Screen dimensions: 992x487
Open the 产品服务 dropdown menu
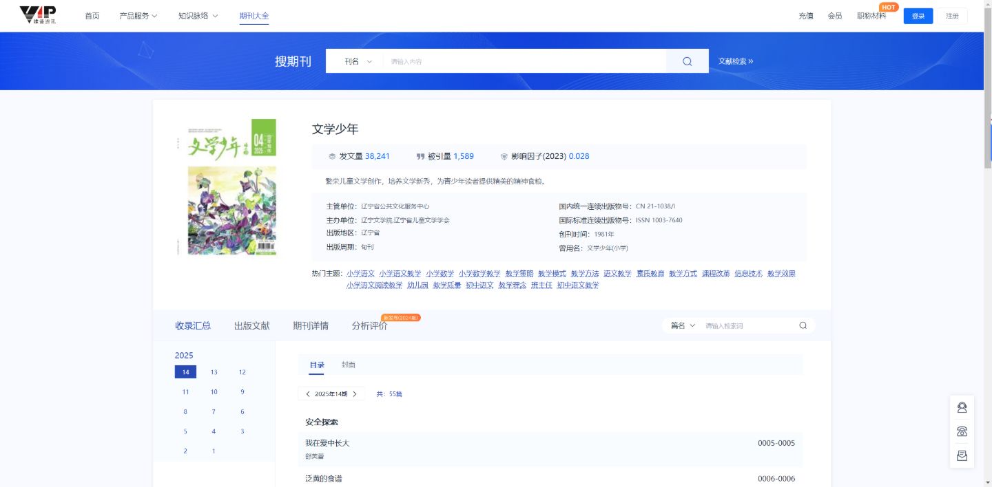pyautogui.click(x=138, y=16)
